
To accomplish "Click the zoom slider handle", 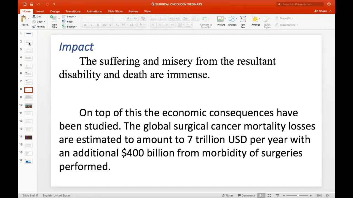I will (298, 196).
